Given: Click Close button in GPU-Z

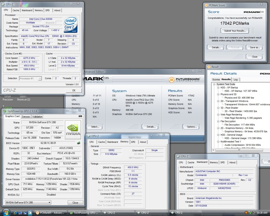Looking at the screenshot, I should pos(75,203).
